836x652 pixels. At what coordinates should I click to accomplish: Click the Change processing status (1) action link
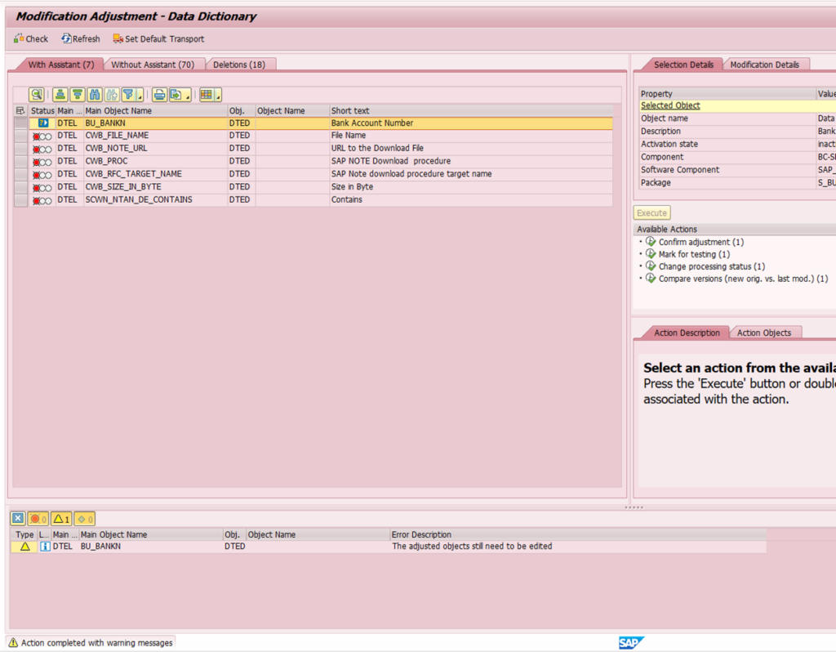tap(712, 266)
